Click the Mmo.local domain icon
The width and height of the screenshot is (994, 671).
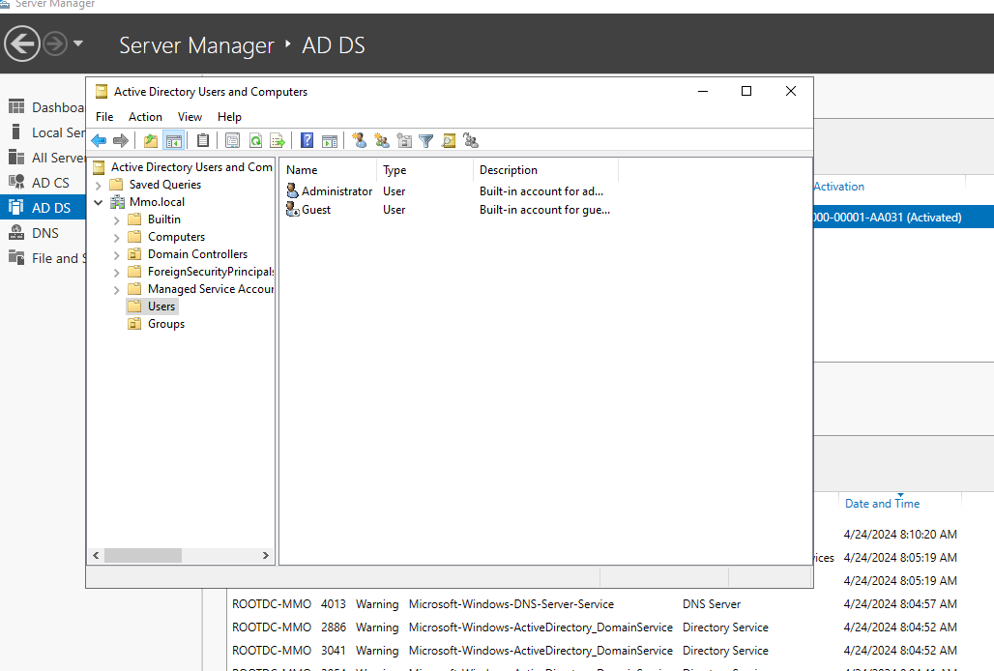coord(117,202)
